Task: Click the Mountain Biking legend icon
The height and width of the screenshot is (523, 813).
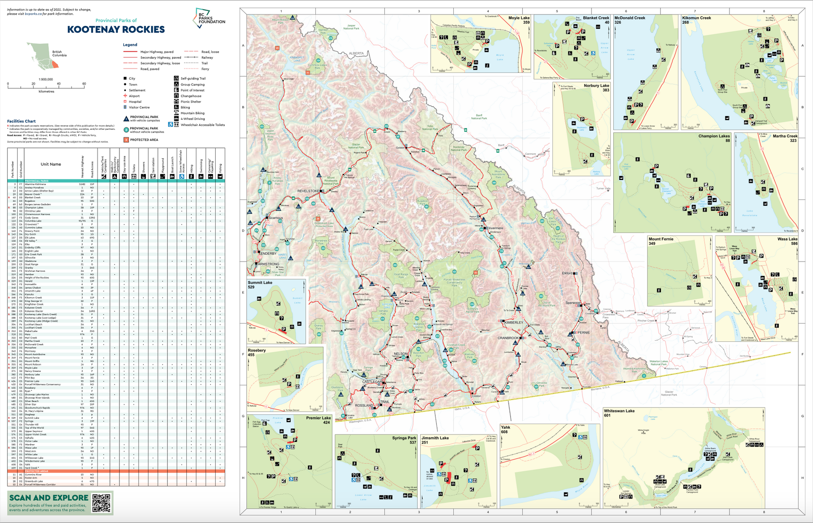Action: pyautogui.click(x=177, y=113)
